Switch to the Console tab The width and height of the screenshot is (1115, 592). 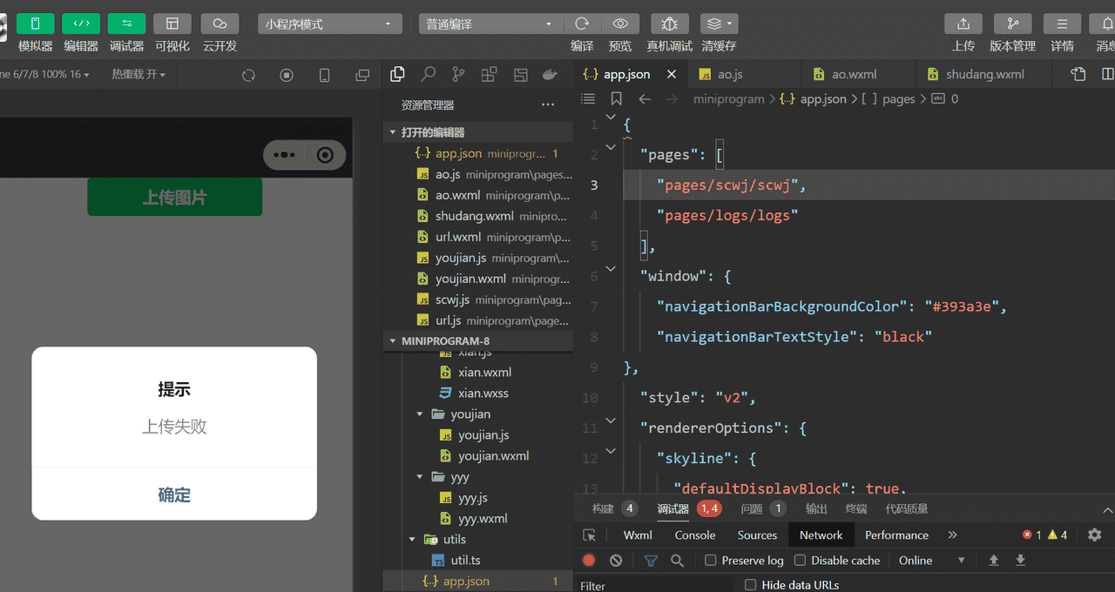tap(694, 535)
